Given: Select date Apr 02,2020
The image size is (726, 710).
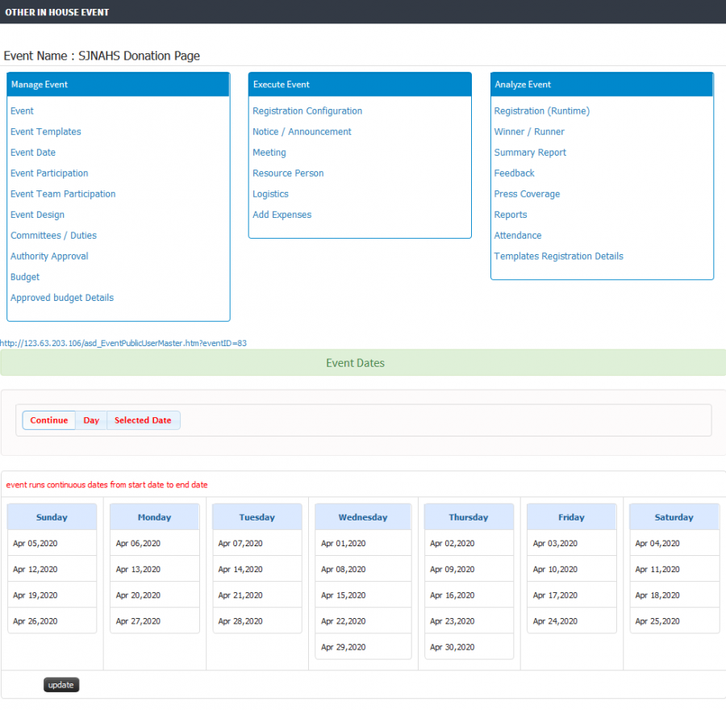Looking at the screenshot, I should point(469,543).
